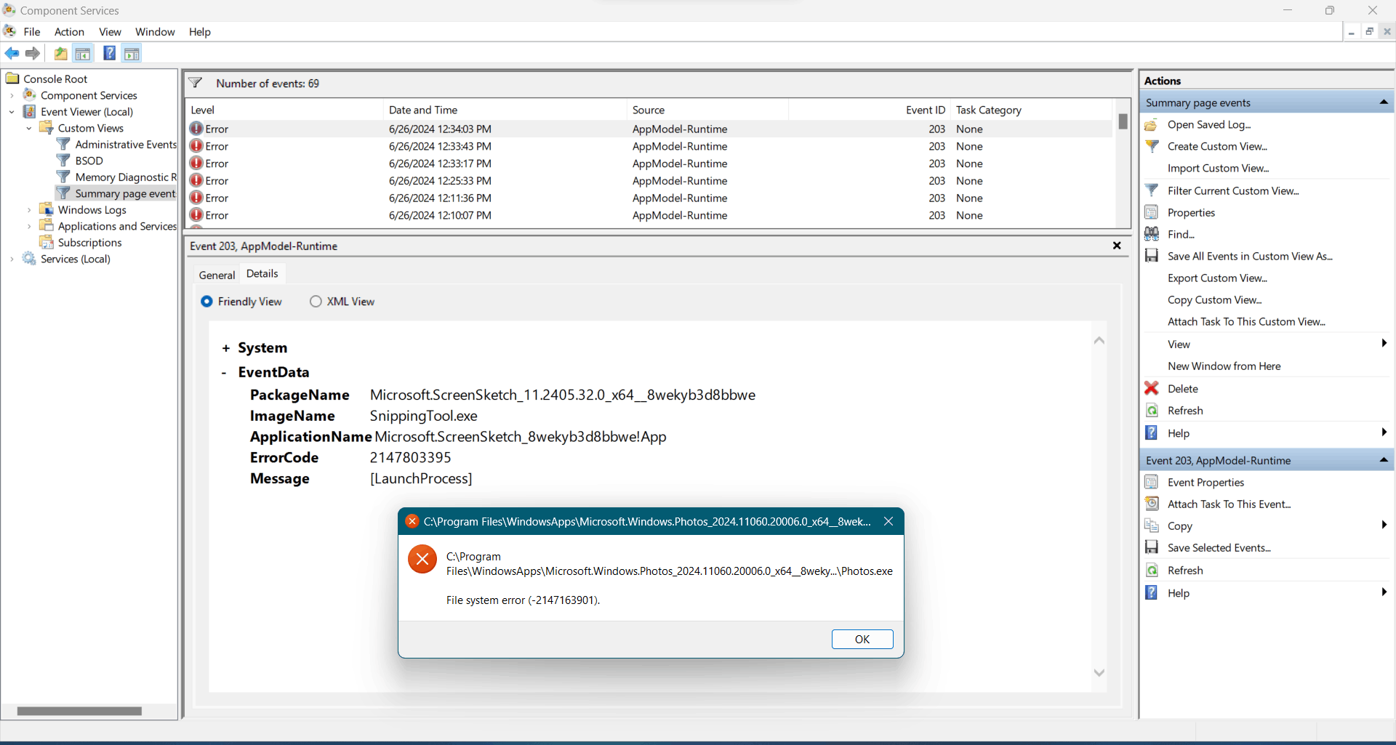This screenshot has width=1396, height=745.
Task: Click the Find binoculars icon
Action: (1152, 234)
